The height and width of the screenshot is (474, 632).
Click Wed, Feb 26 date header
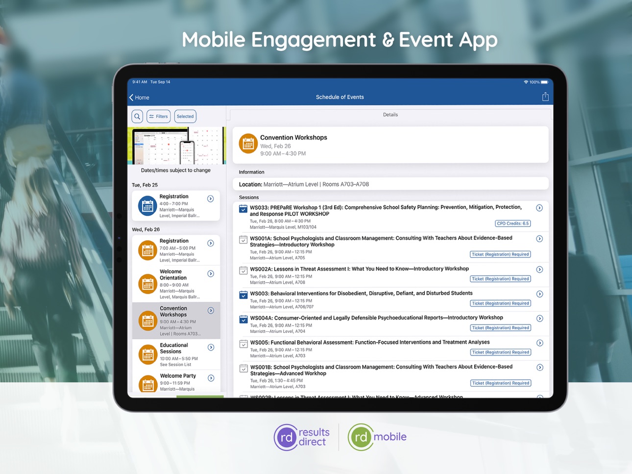click(146, 229)
